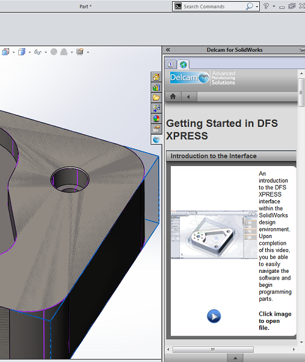305x362 pixels.
Task: Click the Edit Appearance sphere icon
Action: [54, 52]
